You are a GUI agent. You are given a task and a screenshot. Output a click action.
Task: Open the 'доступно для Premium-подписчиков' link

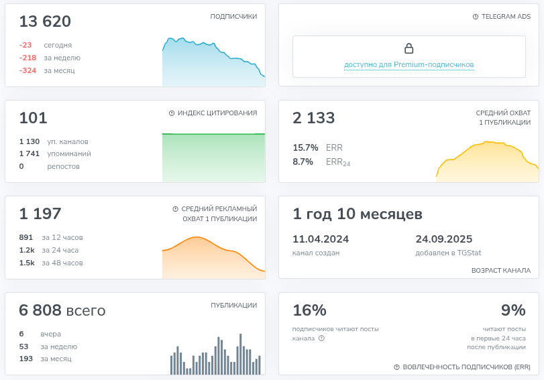coord(409,64)
